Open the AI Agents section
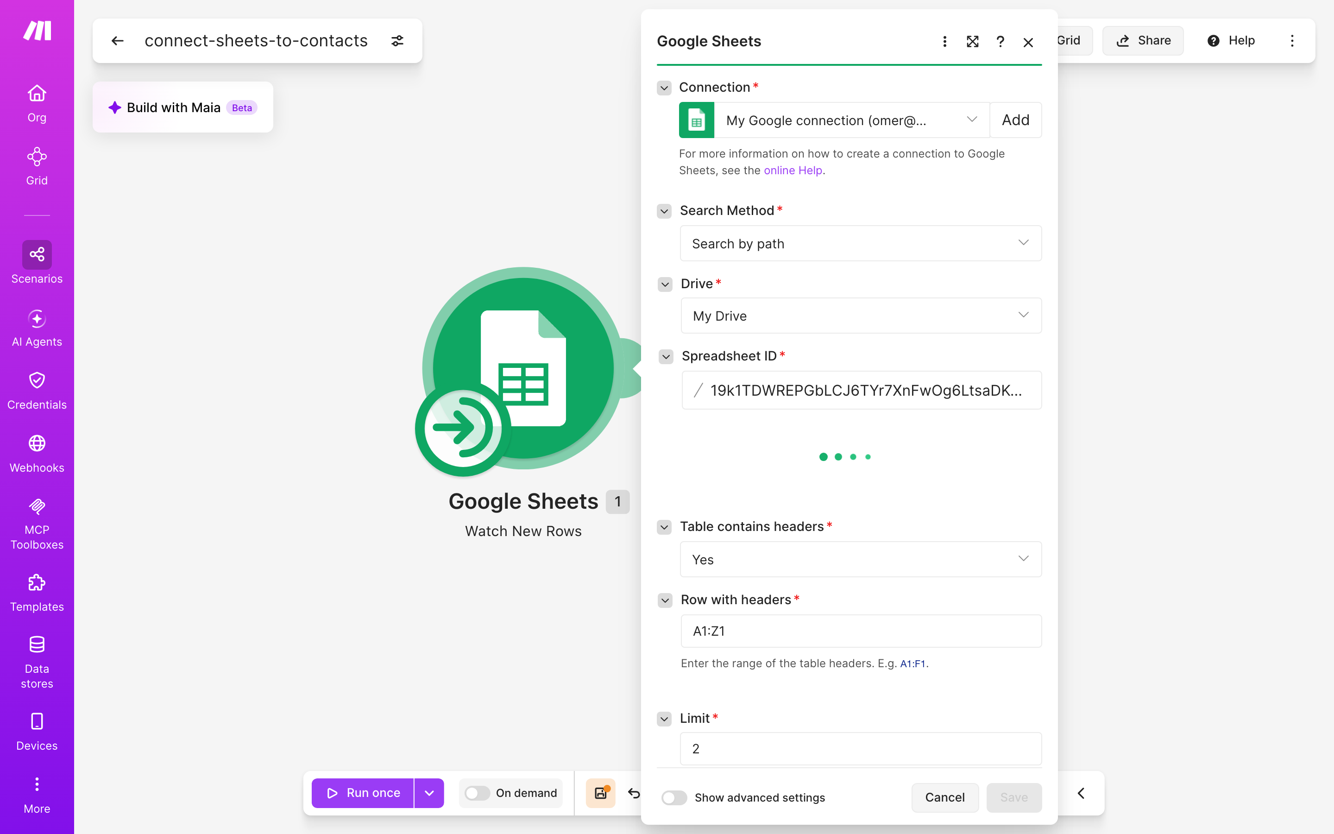This screenshot has width=1334, height=834. click(37, 329)
